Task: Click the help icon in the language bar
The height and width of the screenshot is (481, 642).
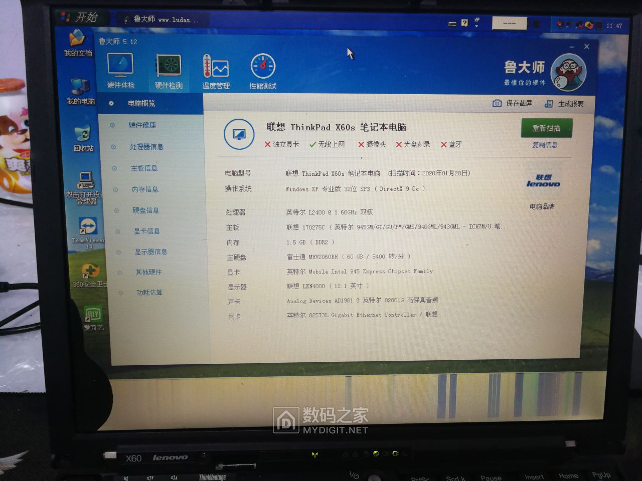Action: [x=464, y=23]
